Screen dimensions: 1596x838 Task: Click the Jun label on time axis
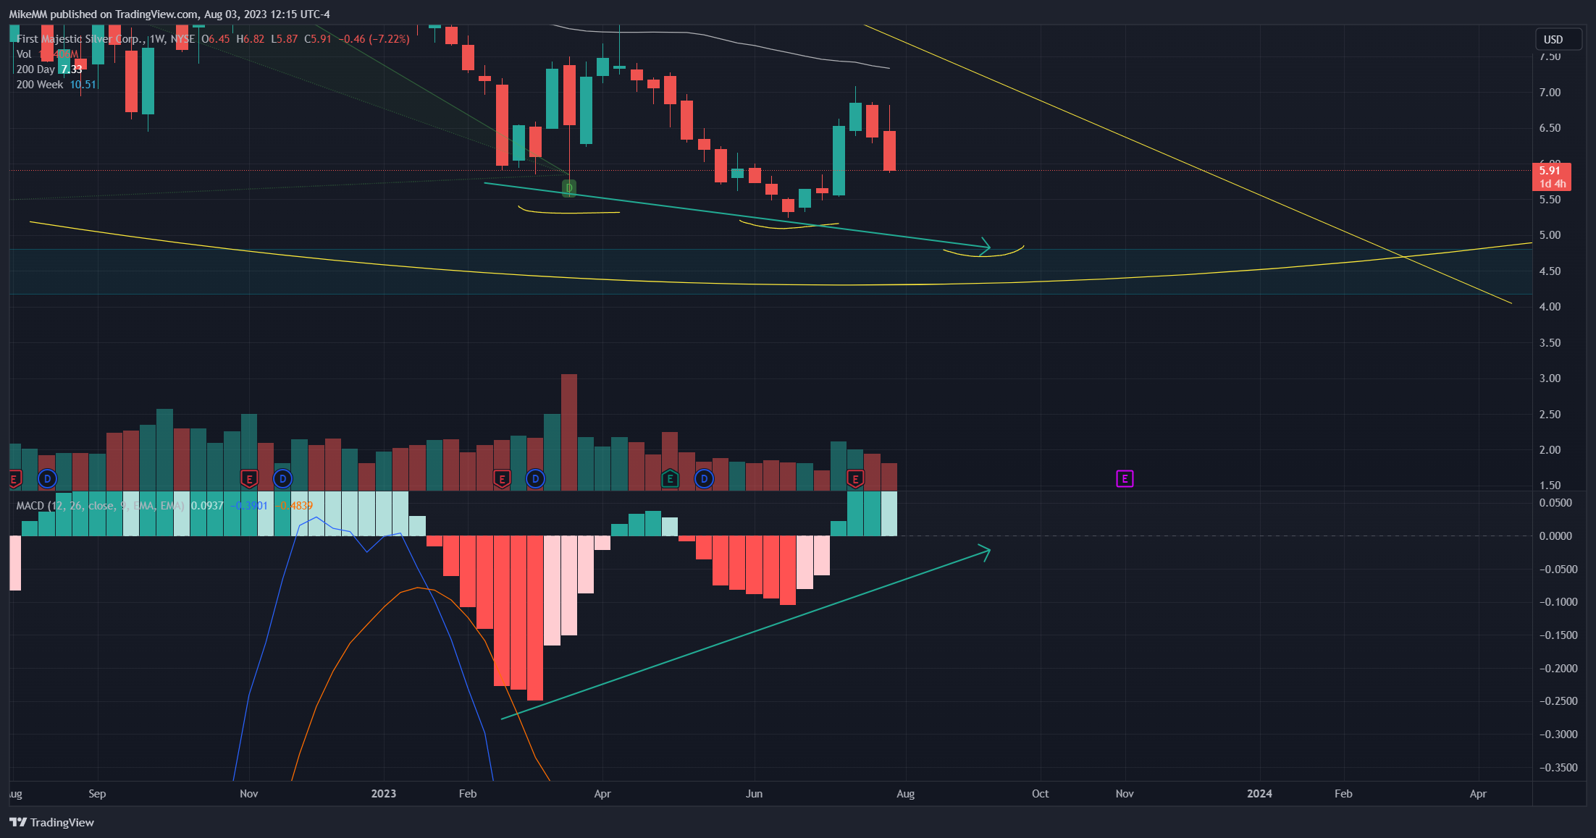pyautogui.click(x=755, y=794)
